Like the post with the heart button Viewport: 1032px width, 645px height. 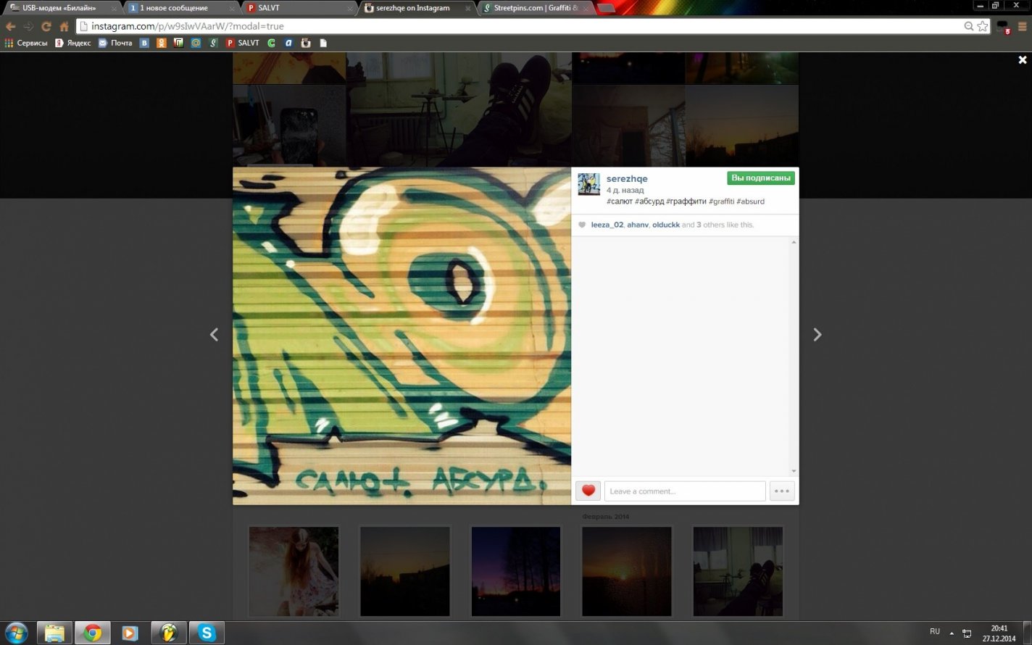(x=588, y=491)
